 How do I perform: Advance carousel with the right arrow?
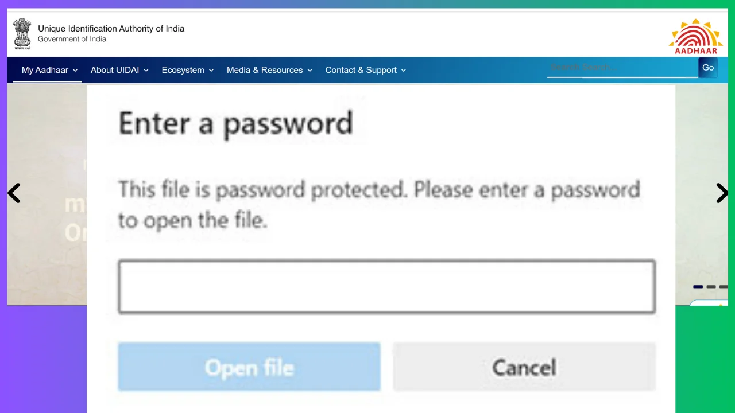(721, 193)
